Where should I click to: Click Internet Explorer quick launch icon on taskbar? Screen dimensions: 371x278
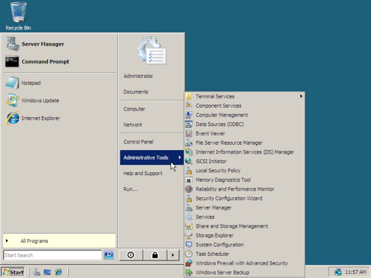coord(58,272)
